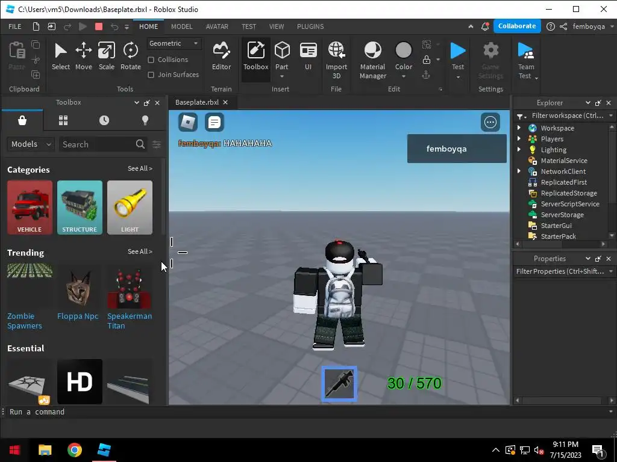617x462 pixels.
Task: Switch to the MODEL ribbon tab
Action: point(182,26)
